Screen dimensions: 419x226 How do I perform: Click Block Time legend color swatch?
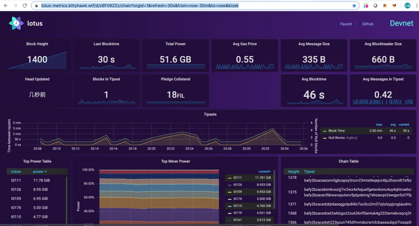coord(325,131)
